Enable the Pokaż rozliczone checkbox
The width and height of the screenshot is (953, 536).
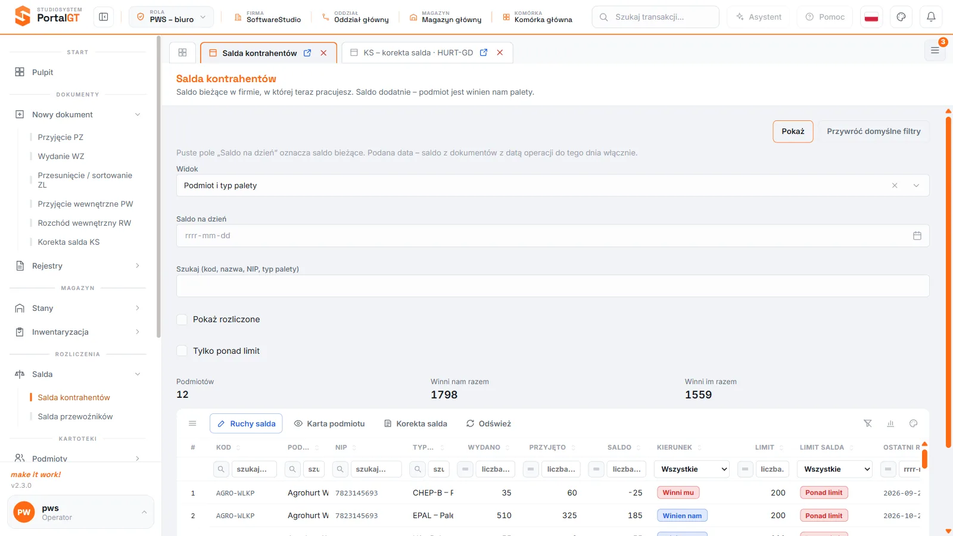pos(182,320)
